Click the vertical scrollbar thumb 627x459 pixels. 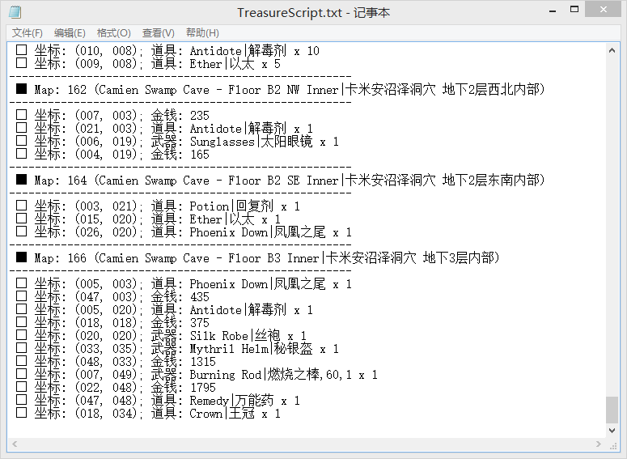612,410
